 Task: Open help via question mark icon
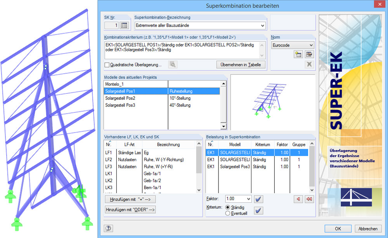tap(108, 228)
